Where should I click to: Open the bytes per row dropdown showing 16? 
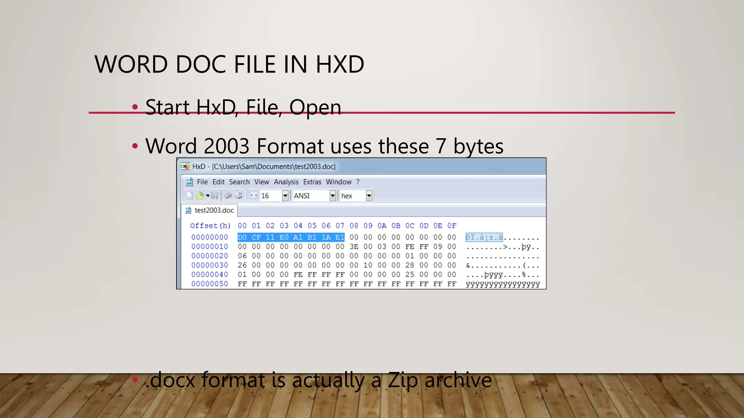coord(285,196)
